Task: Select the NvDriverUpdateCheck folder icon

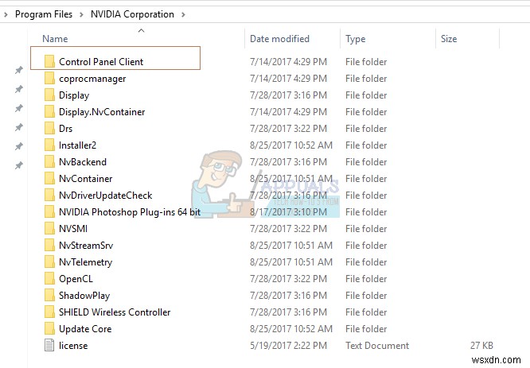Action: pos(49,196)
